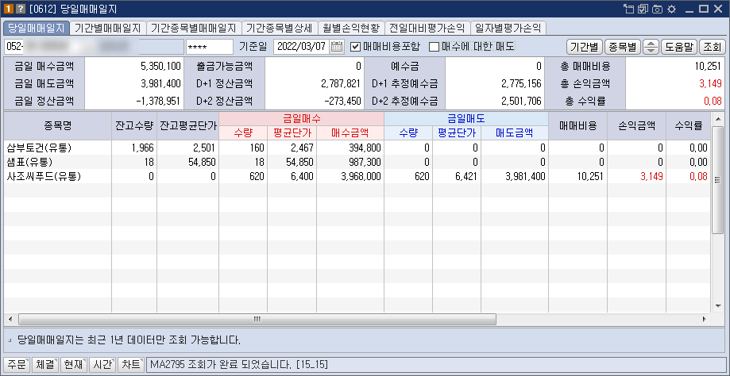This screenshot has height=376, width=730.
Task: Click the 매수금액 column header
Action: (x=350, y=133)
